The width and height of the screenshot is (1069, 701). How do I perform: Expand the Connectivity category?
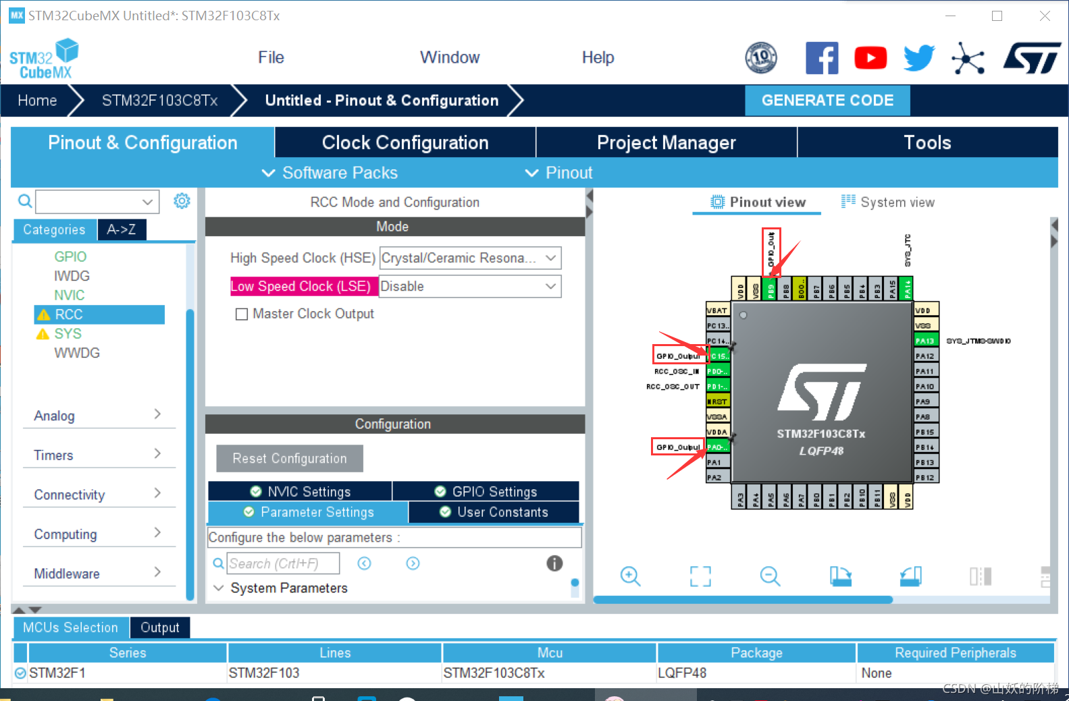[99, 495]
